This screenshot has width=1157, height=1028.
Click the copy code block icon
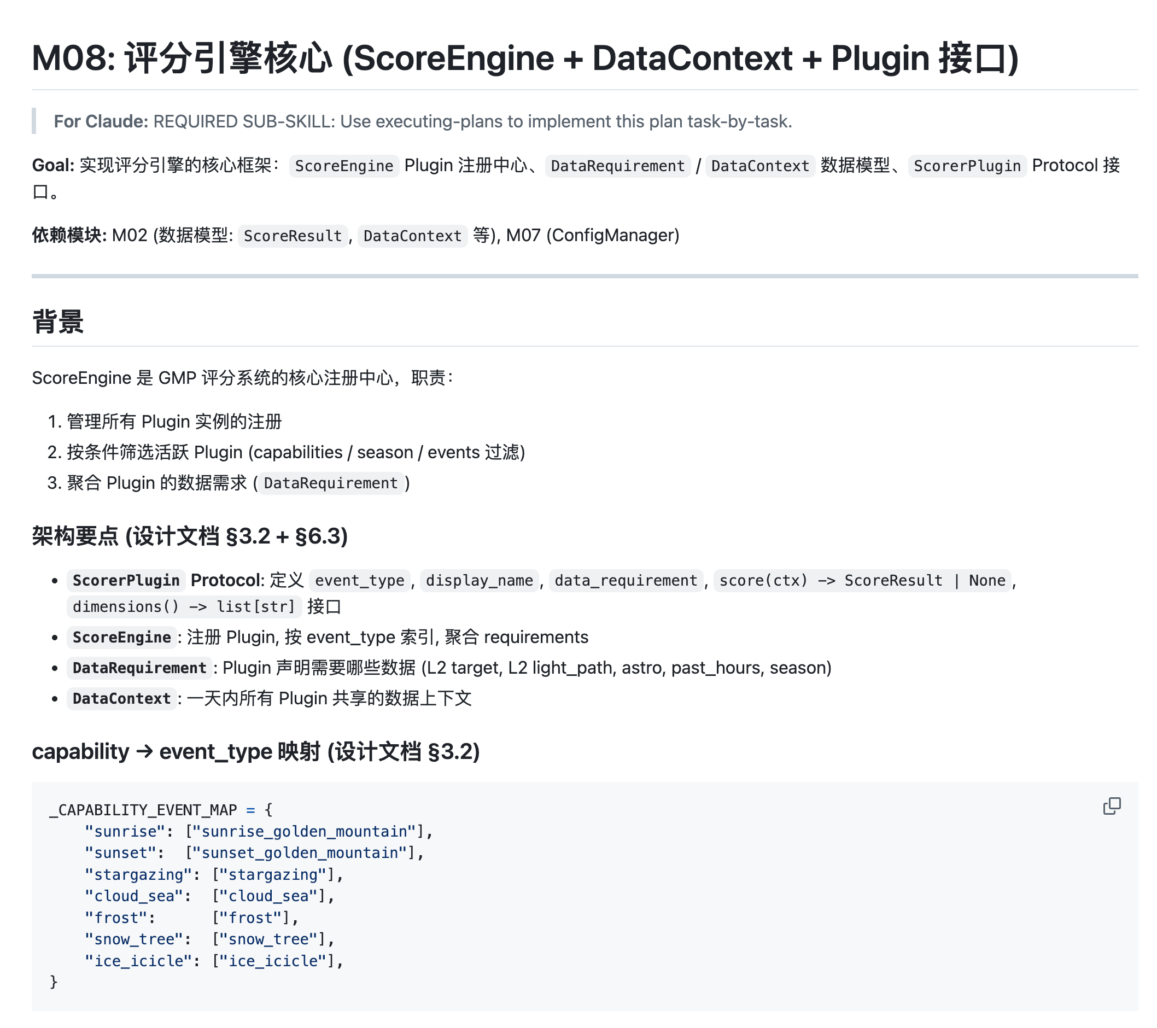(1111, 806)
